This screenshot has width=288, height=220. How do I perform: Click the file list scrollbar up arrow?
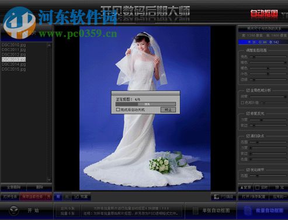(x=49, y=45)
